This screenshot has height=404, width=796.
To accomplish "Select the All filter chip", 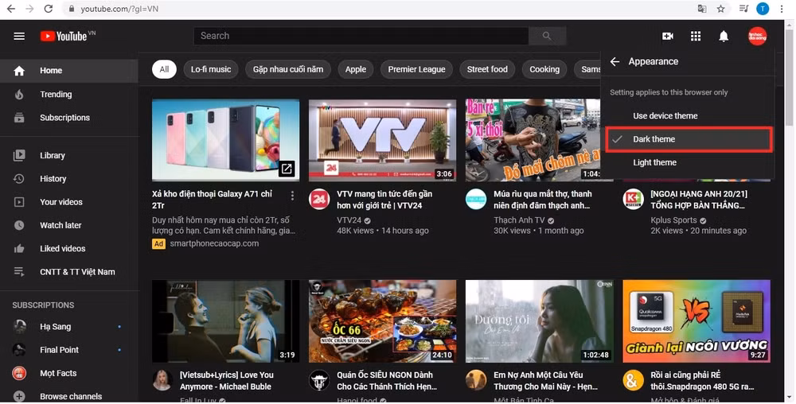I will 164,69.
